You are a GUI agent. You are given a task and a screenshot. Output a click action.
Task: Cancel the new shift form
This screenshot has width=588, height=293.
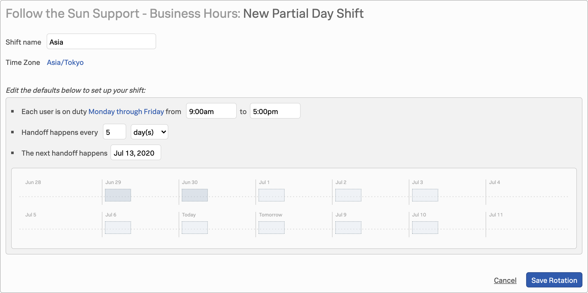pyautogui.click(x=505, y=280)
